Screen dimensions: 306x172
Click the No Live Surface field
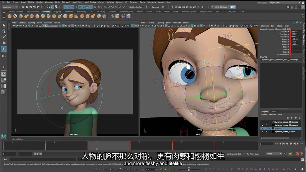click(136, 7)
